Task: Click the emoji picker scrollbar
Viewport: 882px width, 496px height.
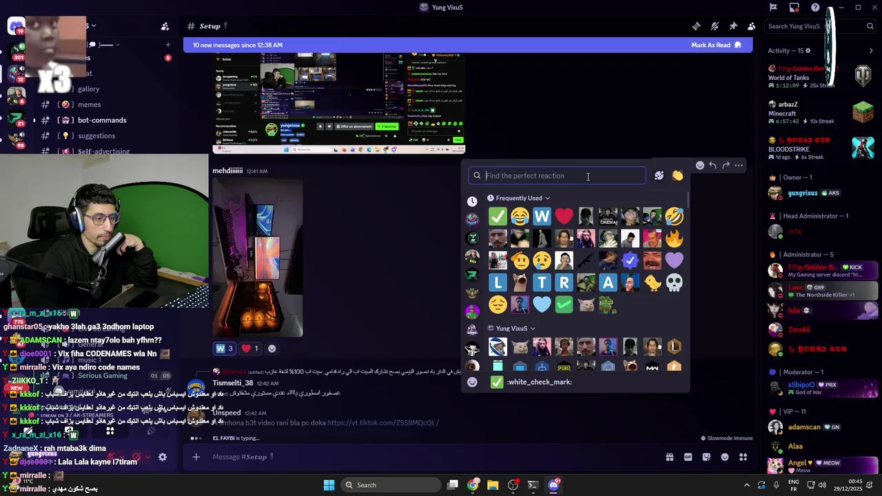Action: (688, 200)
